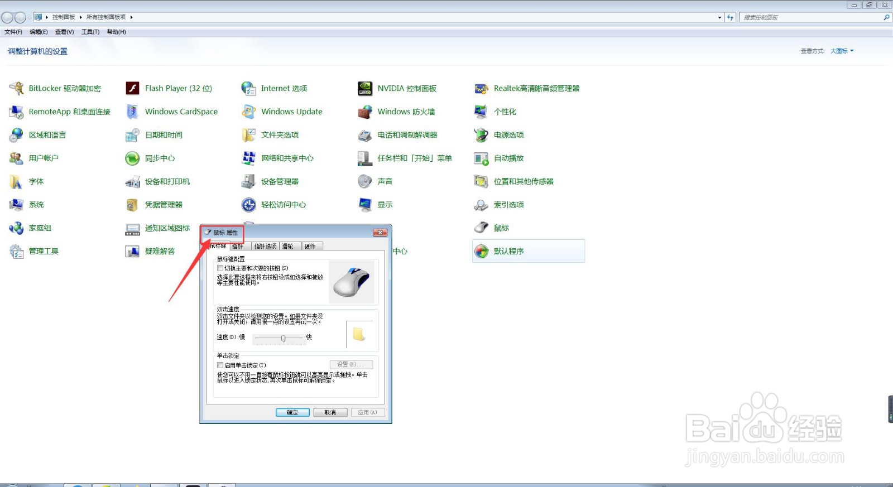The width and height of the screenshot is (893, 487).
Task: Open 文件夹选项 icon
Action: [x=248, y=135]
